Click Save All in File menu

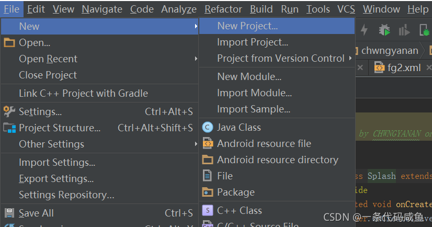click(x=36, y=213)
